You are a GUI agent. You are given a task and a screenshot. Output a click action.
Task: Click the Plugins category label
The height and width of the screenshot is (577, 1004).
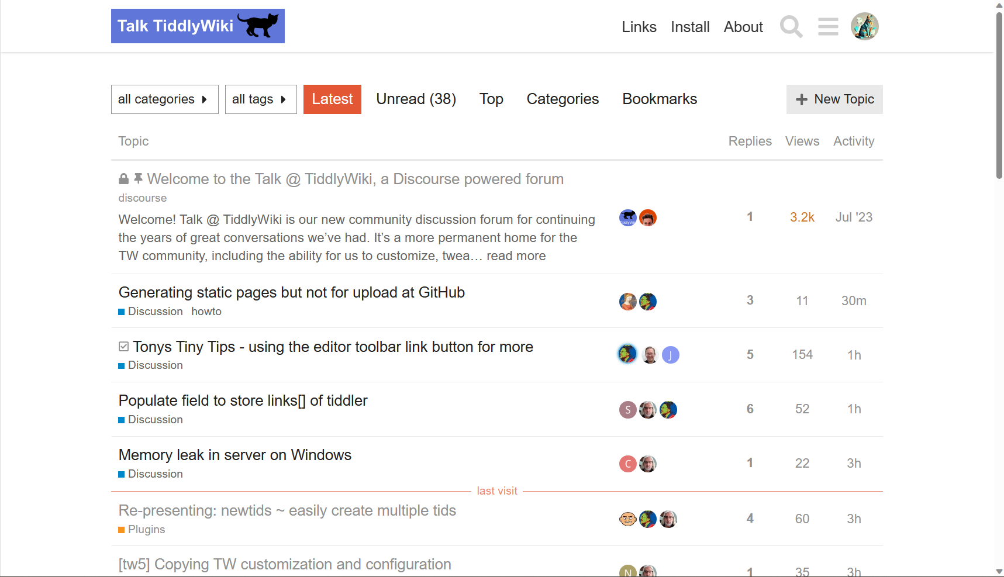142,530
